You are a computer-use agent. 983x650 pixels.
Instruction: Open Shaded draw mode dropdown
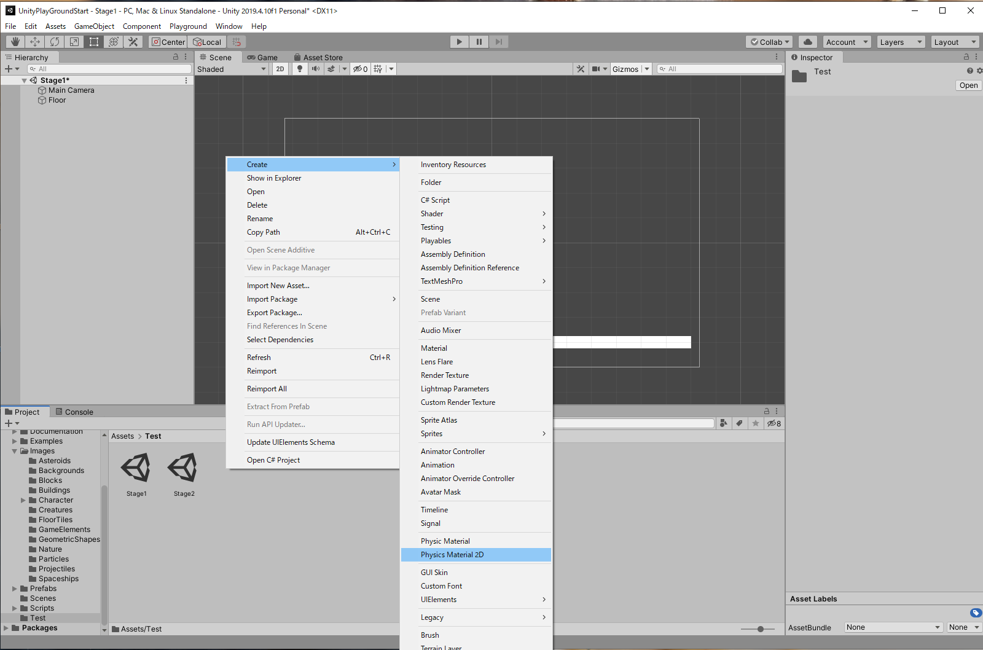(232, 69)
